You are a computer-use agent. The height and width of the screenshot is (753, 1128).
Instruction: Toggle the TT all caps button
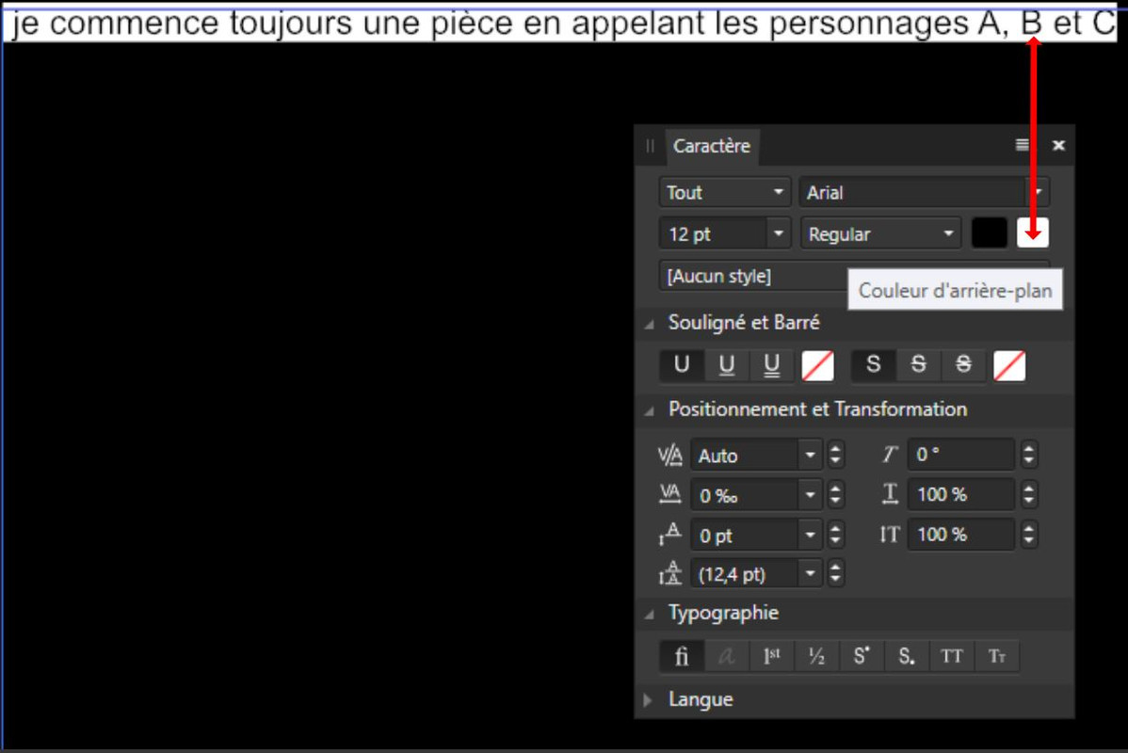[x=951, y=656]
